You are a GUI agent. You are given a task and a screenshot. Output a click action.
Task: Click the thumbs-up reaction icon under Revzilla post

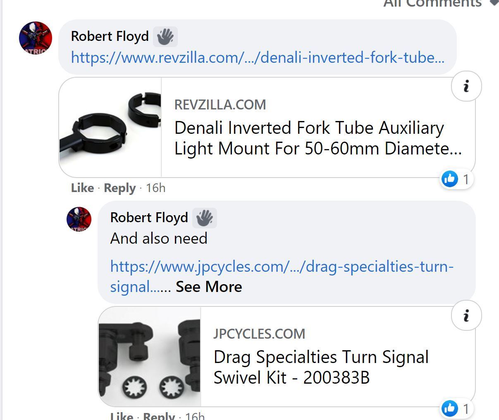pyautogui.click(x=450, y=179)
